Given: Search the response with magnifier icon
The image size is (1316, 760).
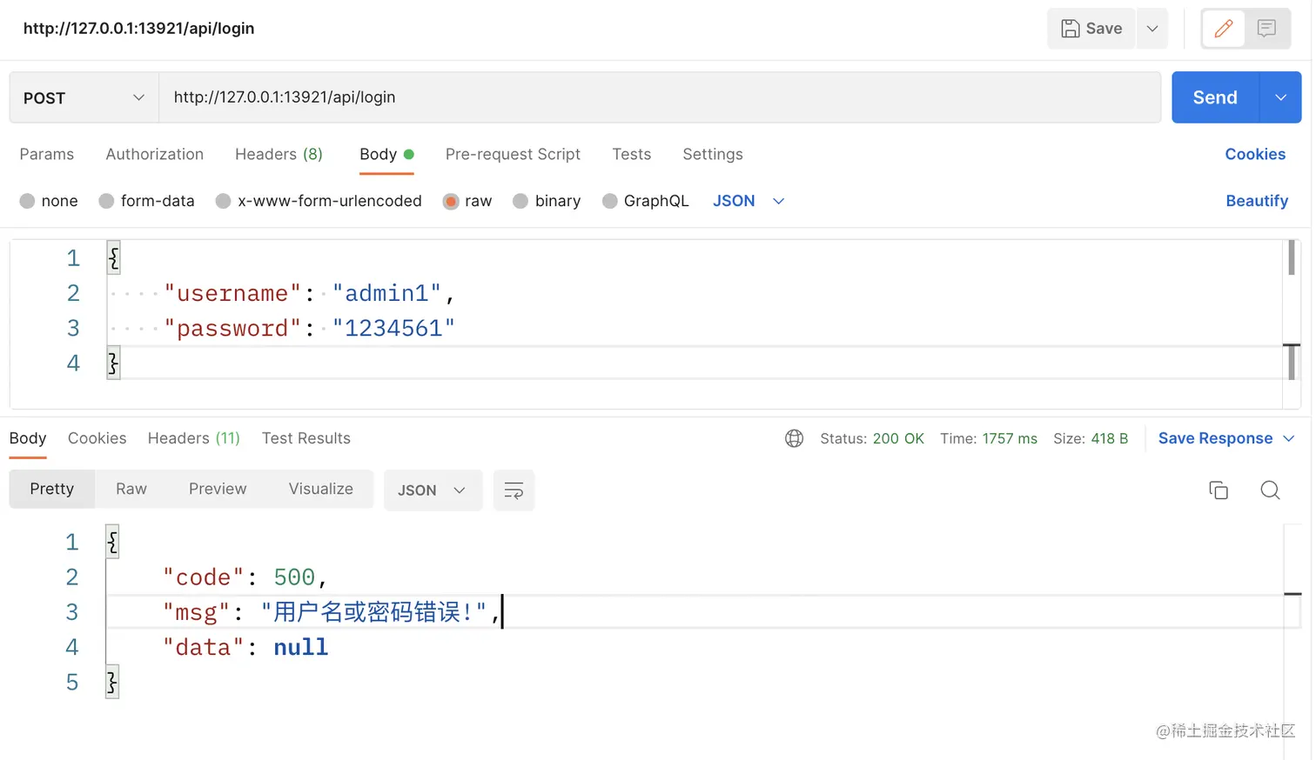Looking at the screenshot, I should click(x=1270, y=490).
